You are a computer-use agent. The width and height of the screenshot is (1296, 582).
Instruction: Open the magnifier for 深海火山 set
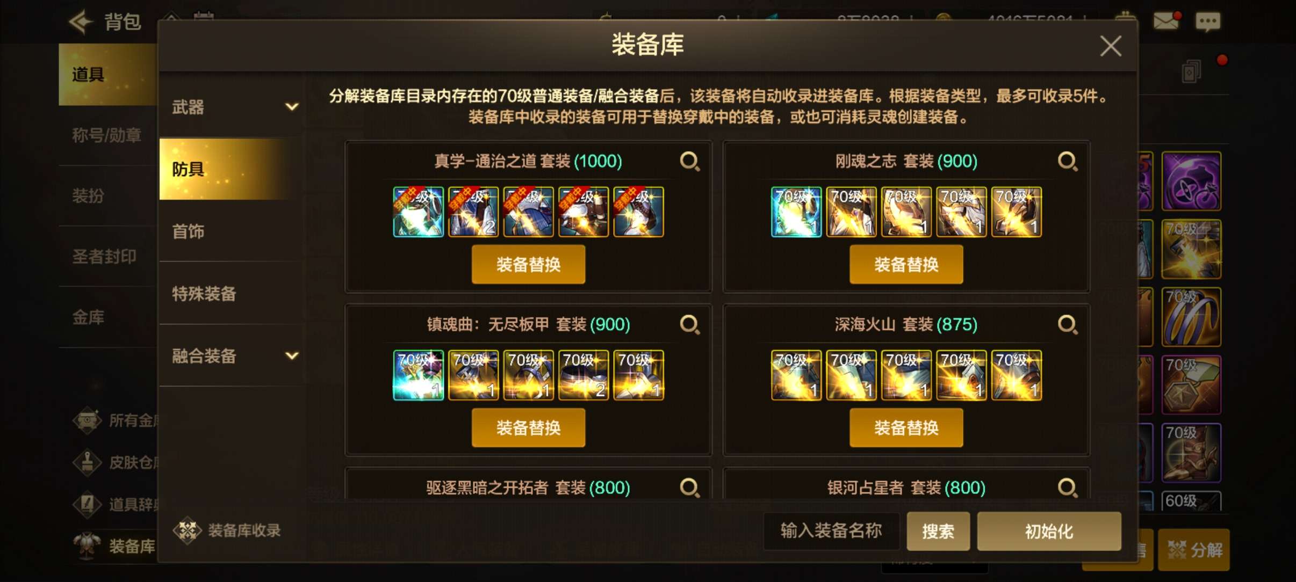click(1067, 324)
